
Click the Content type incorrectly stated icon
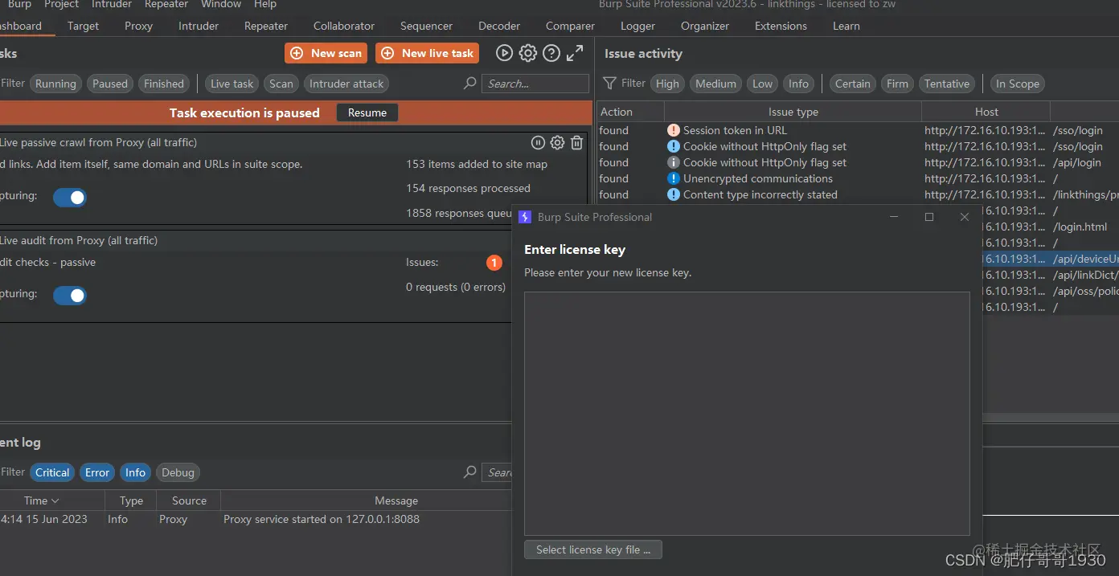(674, 194)
